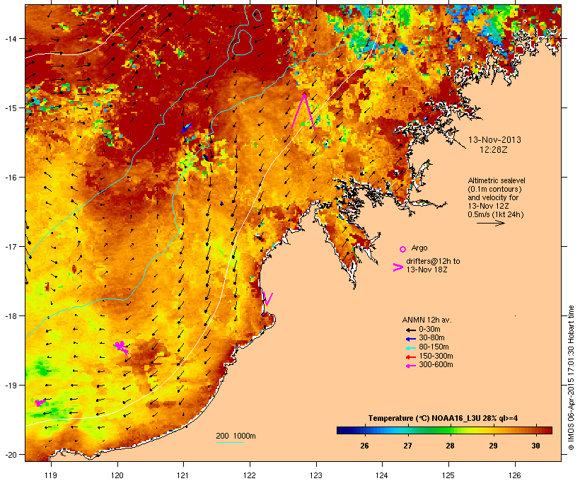Click the red 150-300m legend arrow
Viewport: 580px width, 481px height.
click(410, 357)
